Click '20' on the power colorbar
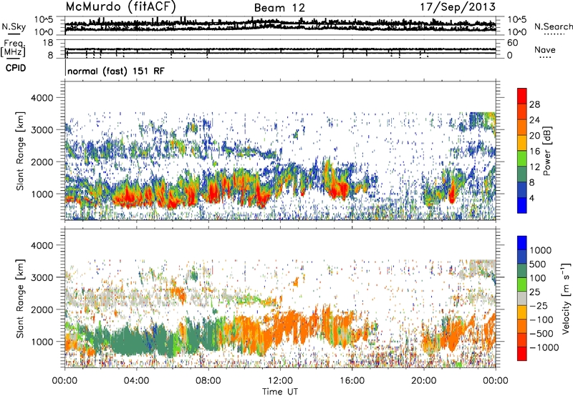The height and width of the screenshot is (396, 573). [x=534, y=136]
